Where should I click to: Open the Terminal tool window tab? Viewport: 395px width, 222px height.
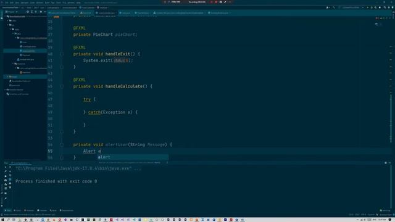42,210
